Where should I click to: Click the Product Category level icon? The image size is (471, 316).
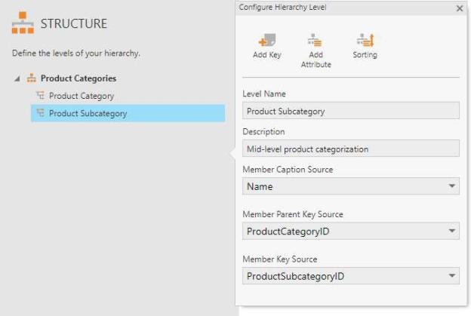pos(40,97)
